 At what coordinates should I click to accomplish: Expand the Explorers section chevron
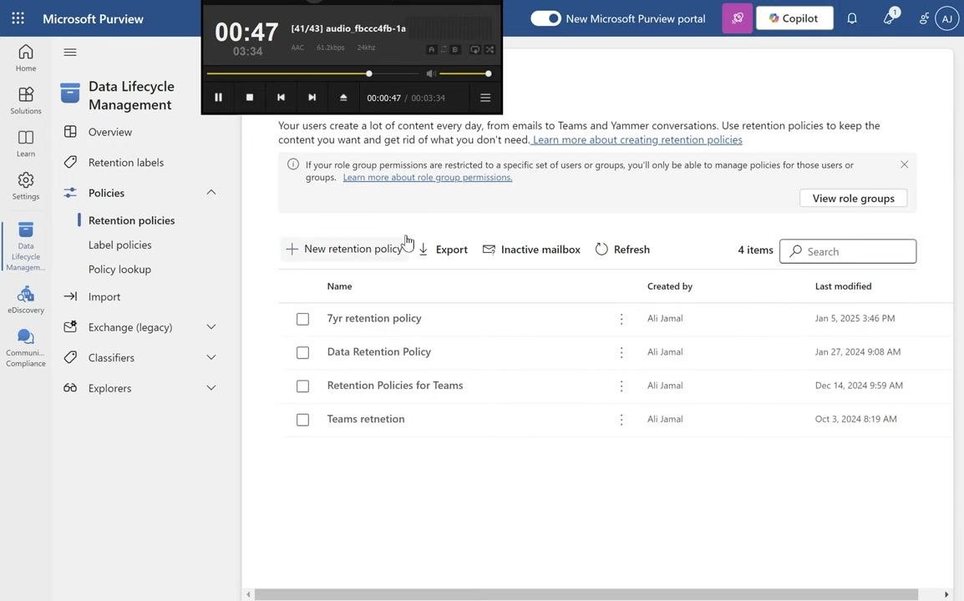pyautogui.click(x=211, y=388)
